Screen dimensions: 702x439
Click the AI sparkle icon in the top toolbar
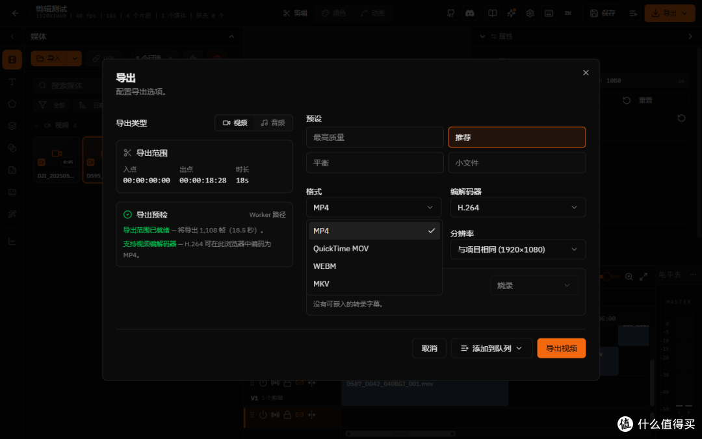click(512, 13)
